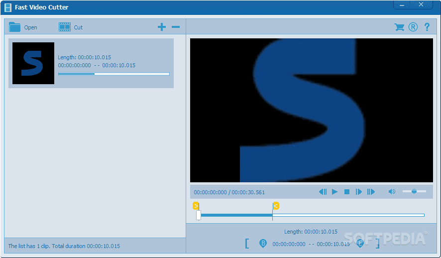Click the Fast Video Cutter title icon
441x258 pixels.
[8, 7]
